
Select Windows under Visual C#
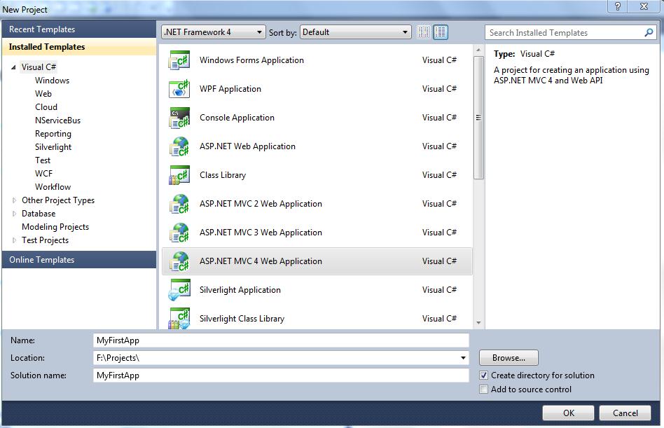(x=52, y=81)
